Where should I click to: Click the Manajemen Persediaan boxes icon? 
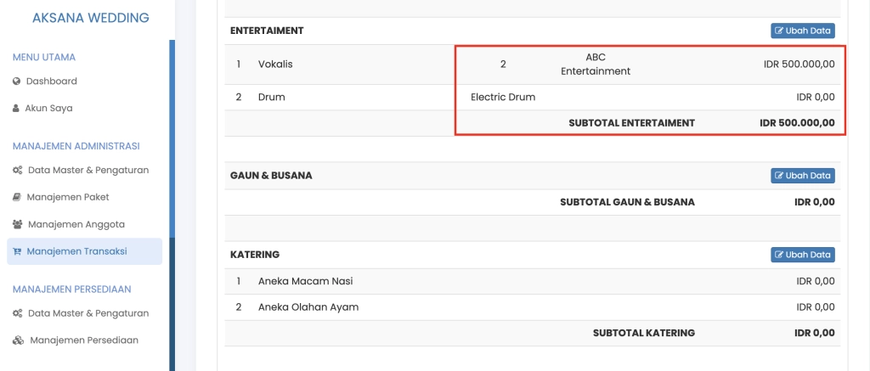19,340
